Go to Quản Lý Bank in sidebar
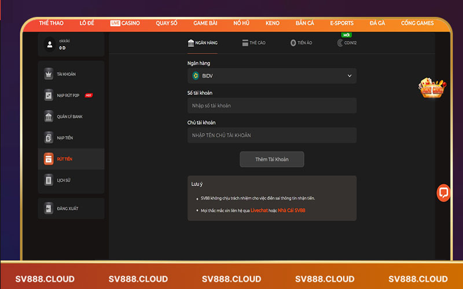 click(x=71, y=117)
